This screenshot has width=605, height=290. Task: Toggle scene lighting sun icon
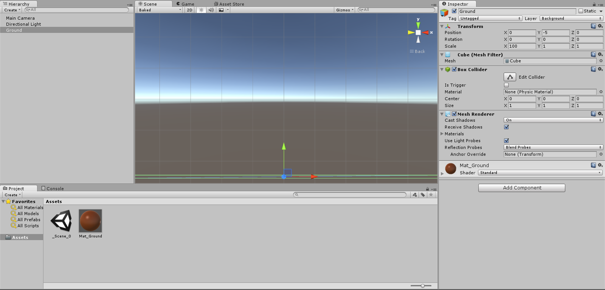click(x=201, y=10)
